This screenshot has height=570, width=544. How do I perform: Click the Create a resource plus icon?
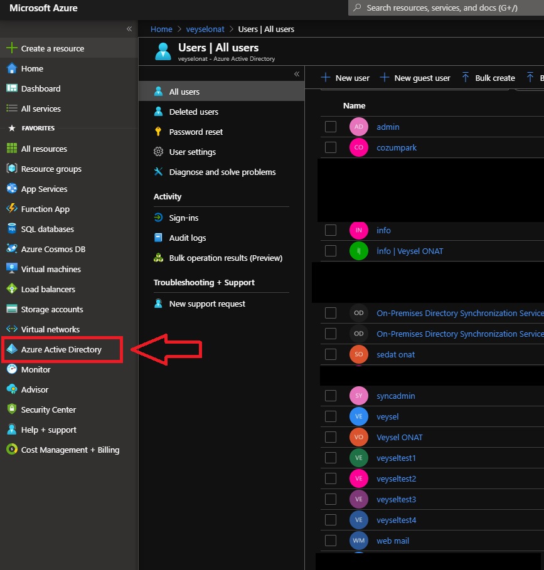12,48
